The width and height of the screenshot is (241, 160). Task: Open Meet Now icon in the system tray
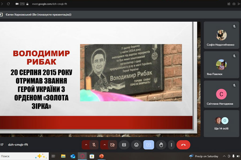(x=229, y=156)
